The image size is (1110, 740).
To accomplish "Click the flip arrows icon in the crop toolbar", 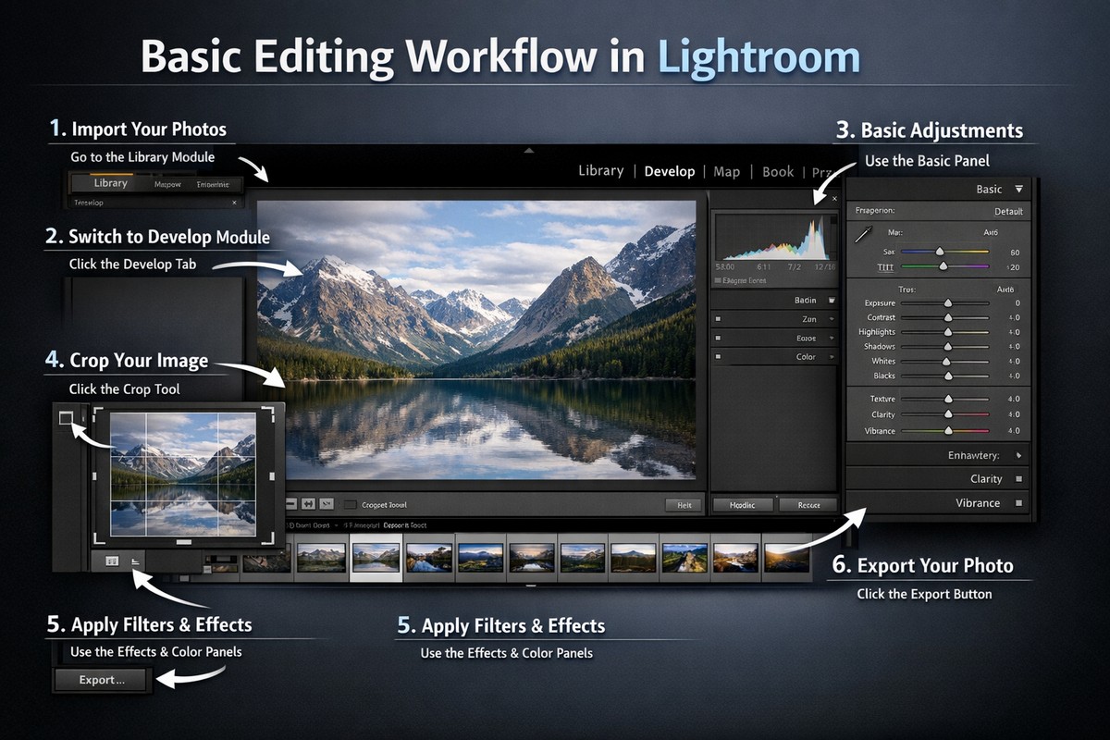I will (x=308, y=503).
